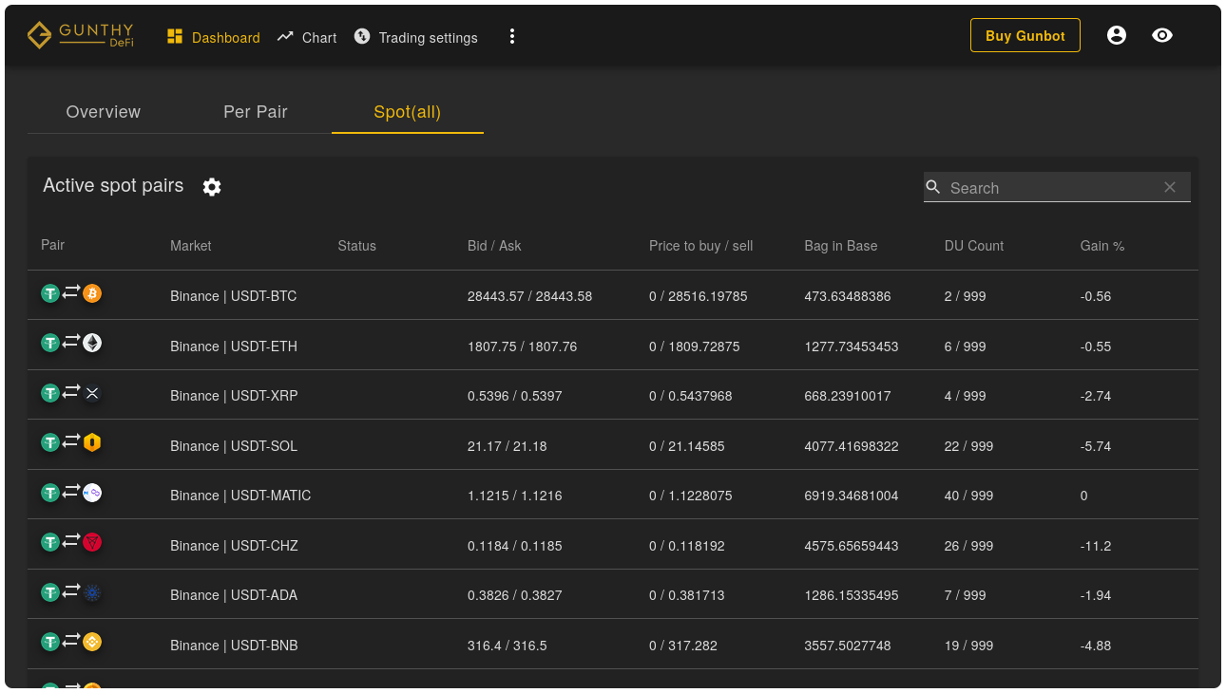Viewport: 1226px width, 693px height.
Task: Open the Chart page
Action: [307, 37]
